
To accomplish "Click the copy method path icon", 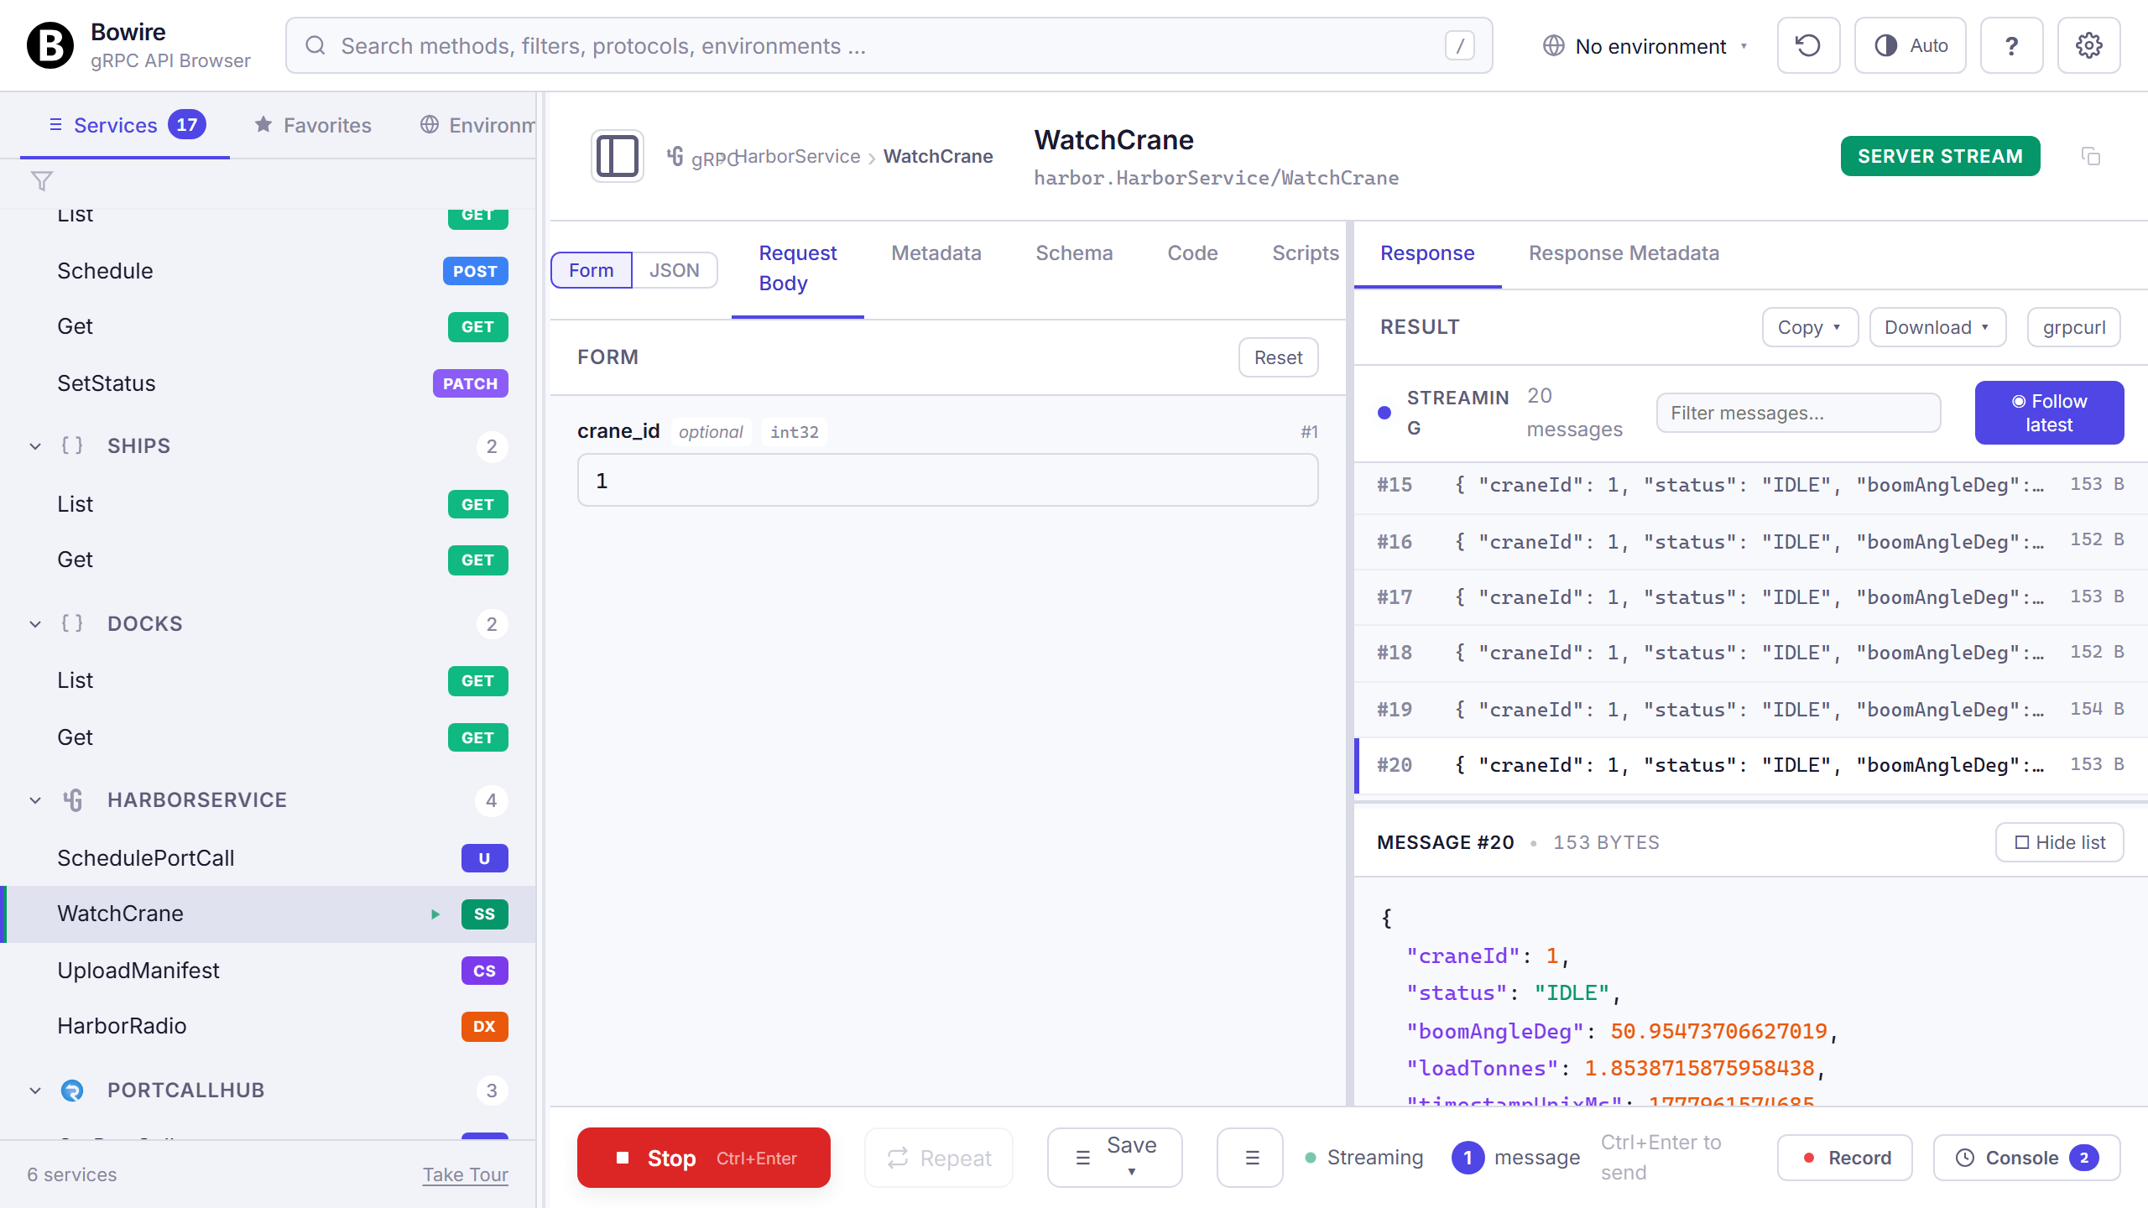I will 2091,156.
